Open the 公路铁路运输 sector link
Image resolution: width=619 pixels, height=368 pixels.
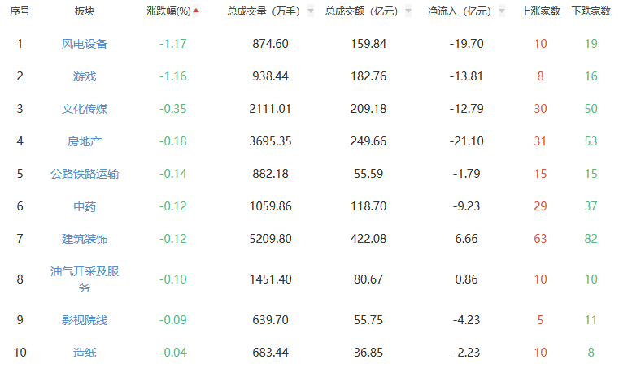(84, 173)
